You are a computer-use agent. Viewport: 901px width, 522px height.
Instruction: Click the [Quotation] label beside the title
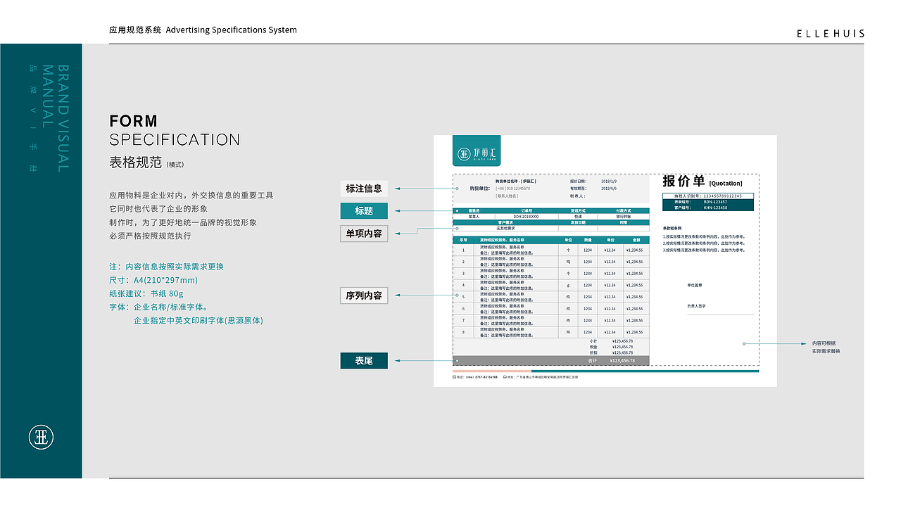(726, 184)
